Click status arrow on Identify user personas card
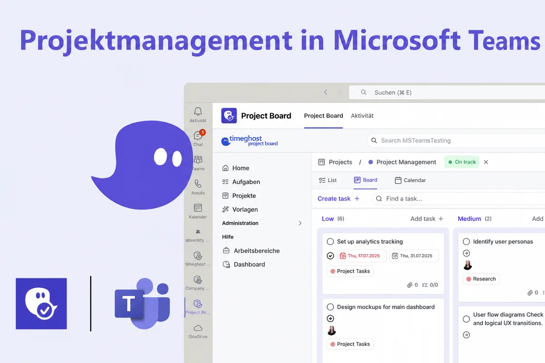Screen dimensions: 545x363 466,253
